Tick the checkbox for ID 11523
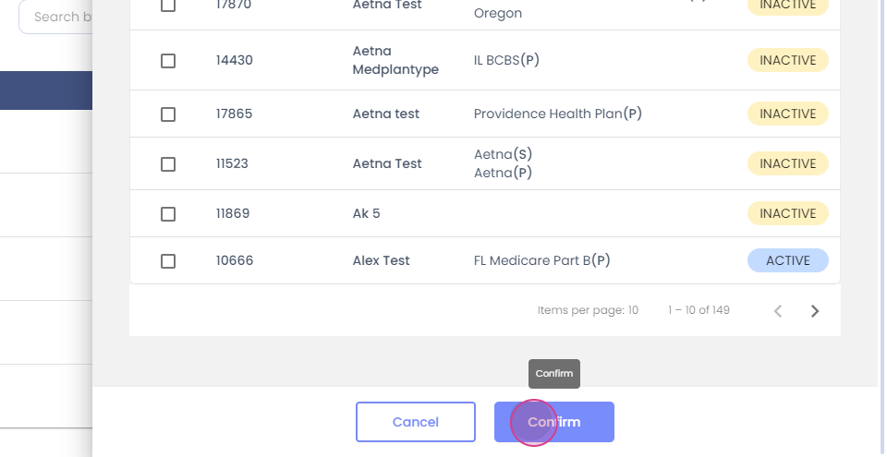 [x=168, y=164]
